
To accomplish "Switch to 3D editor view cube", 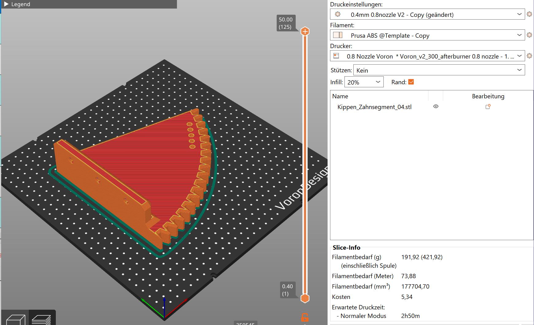I will pos(16,319).
